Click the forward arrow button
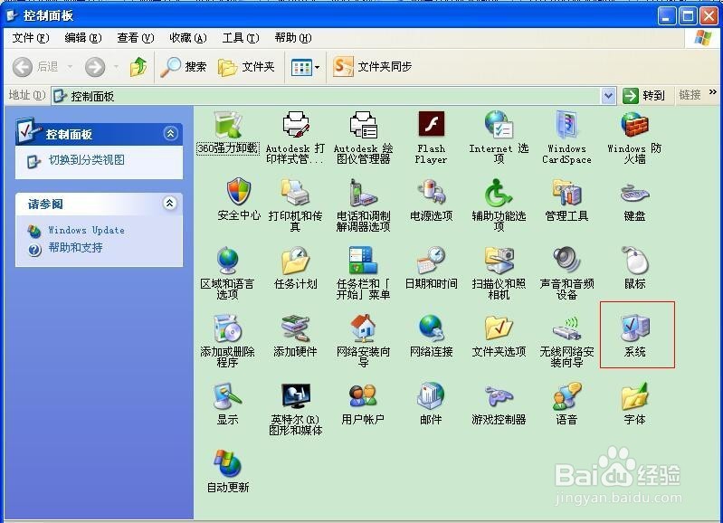 pyautogui.click(x=95, y=67)
